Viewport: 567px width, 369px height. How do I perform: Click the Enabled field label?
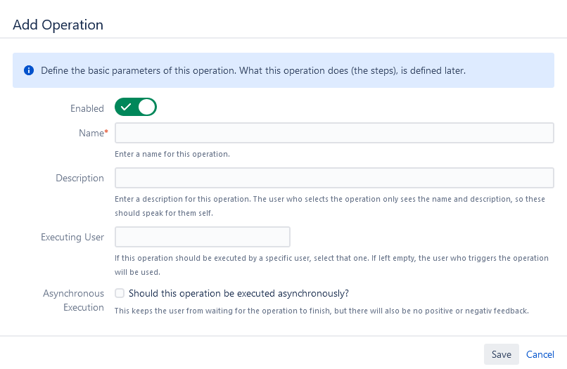point(87,108)
